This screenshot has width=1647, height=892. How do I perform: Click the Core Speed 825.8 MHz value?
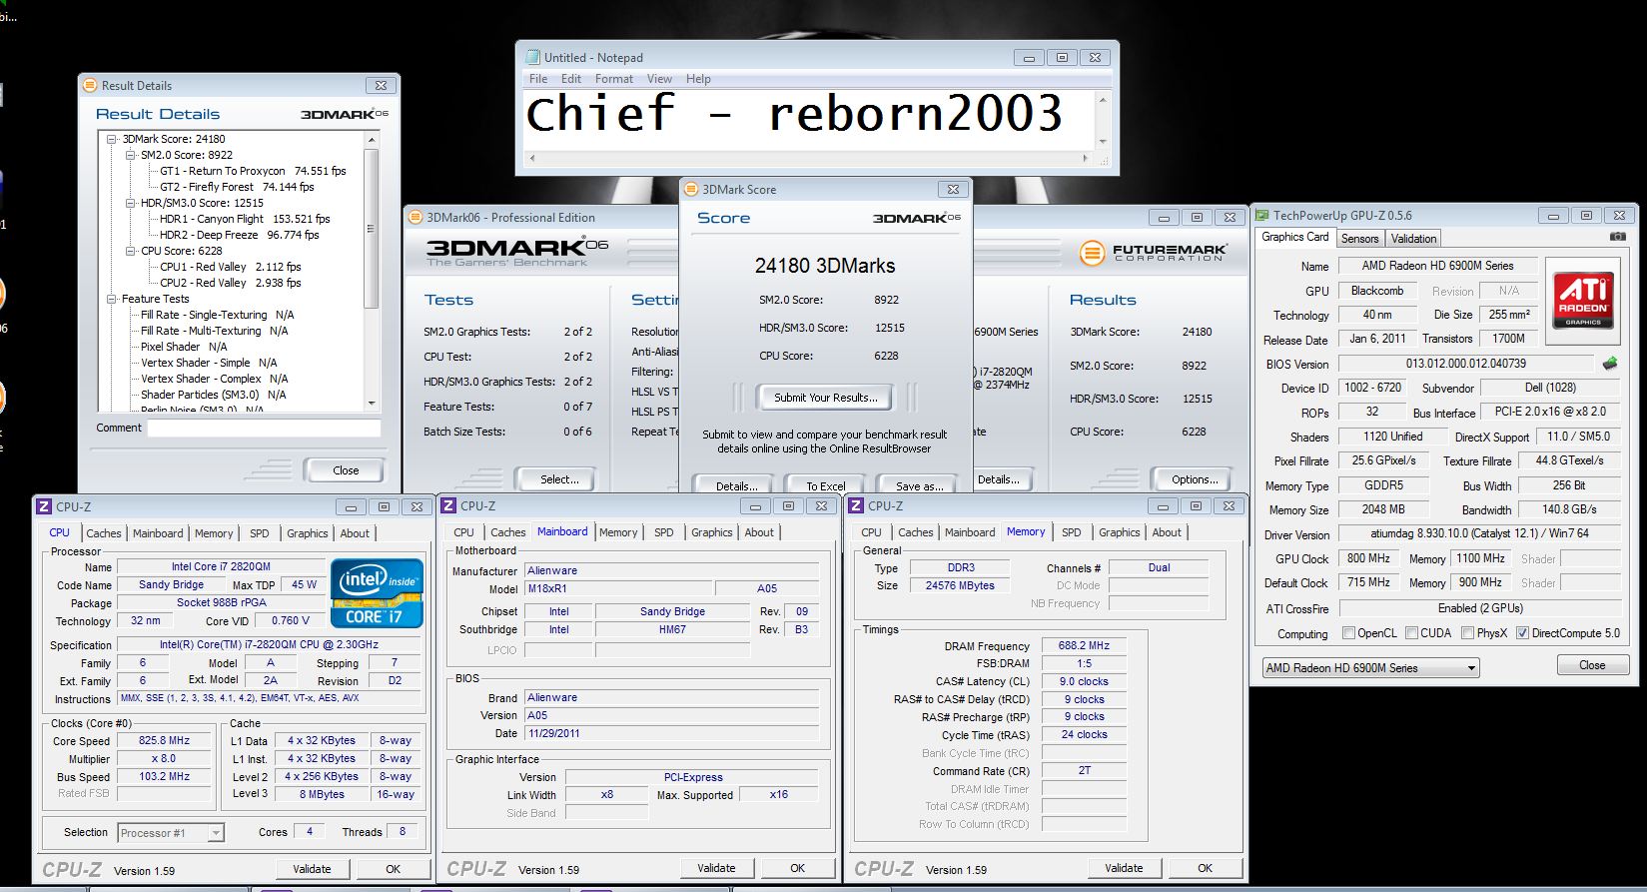point(164,740)
